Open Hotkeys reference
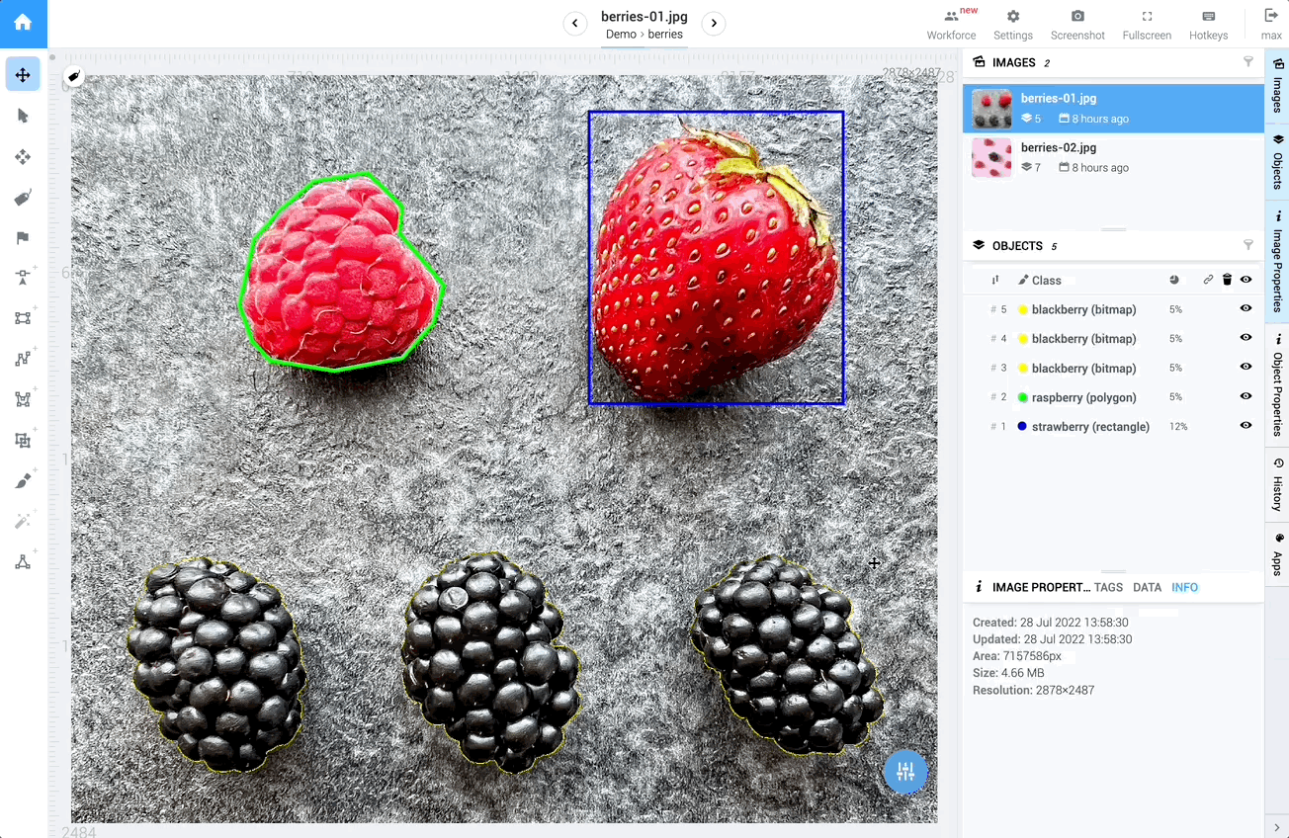Screen dimensions: 1289x838 (x=1208, y=25)
